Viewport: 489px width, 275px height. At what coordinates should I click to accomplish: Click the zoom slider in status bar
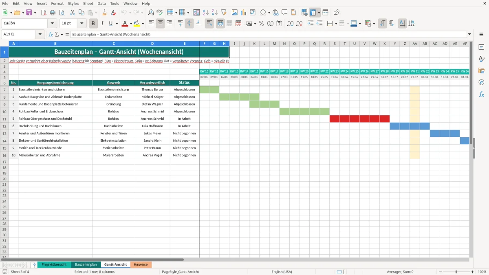[x=456, y=272]
